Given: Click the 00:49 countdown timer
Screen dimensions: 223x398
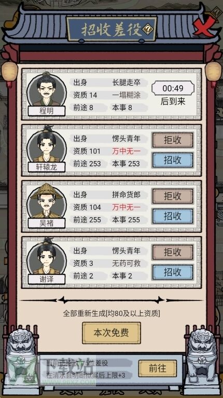Looking at the screenshot, I should [x=173, y=88].
